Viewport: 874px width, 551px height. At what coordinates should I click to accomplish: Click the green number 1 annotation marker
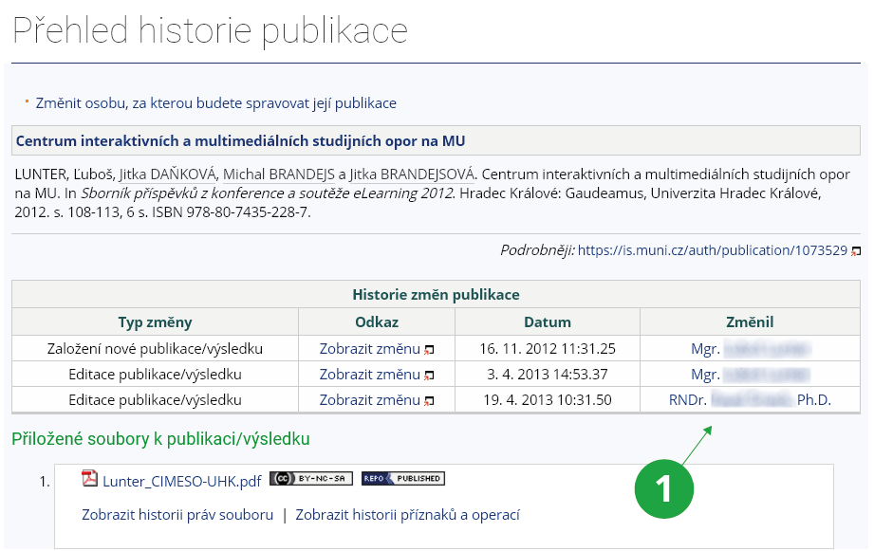[x=663, y=487]
